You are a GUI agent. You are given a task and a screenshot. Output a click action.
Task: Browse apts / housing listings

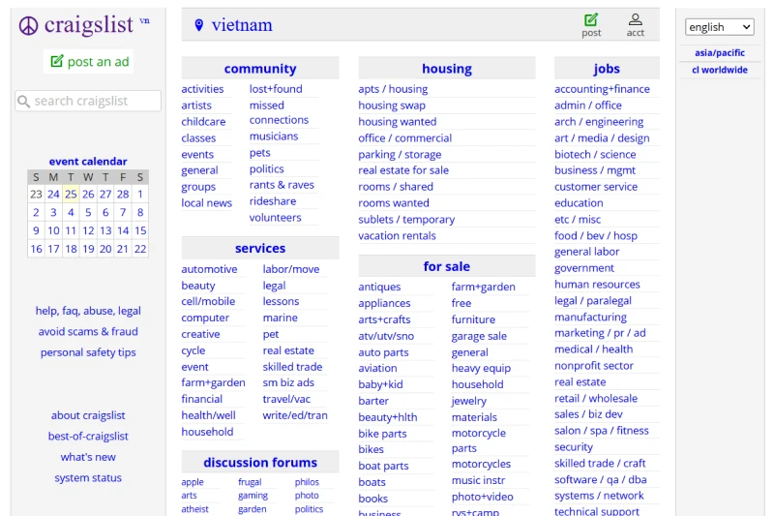tap(393, 89)
